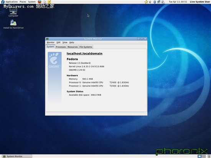The image size is (211, 158).
Task: Open the Monitor menu in System Monitor
Action: point(51,42)
